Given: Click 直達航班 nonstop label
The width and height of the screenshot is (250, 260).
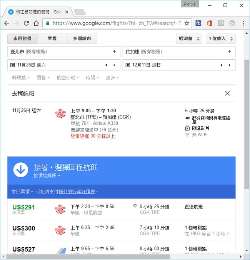Looking at the screenshot, I should [193, 207].
